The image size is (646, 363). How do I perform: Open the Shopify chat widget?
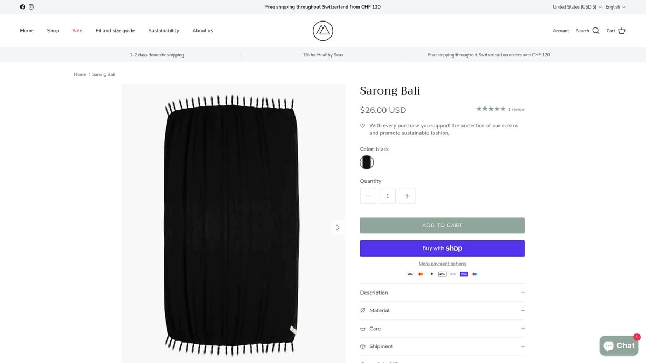pos(619,346)
